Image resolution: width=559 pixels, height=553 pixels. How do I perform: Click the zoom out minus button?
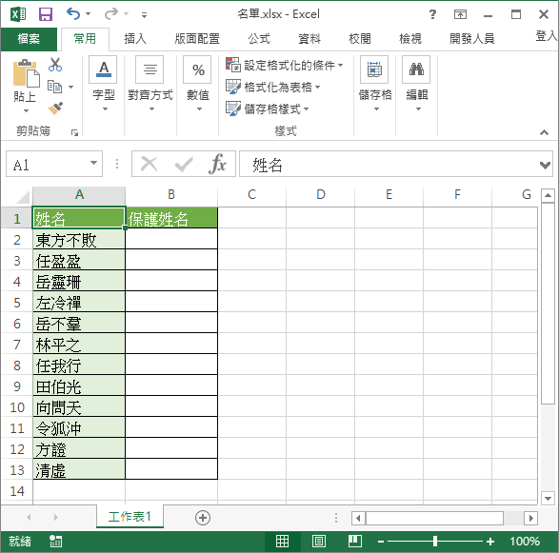381,542
